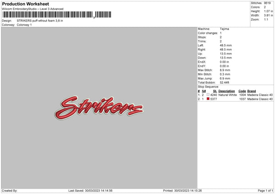This screenshot has height=194, width=275.
Task: Click the Production Worksheet title
Action: click(25, 4)
